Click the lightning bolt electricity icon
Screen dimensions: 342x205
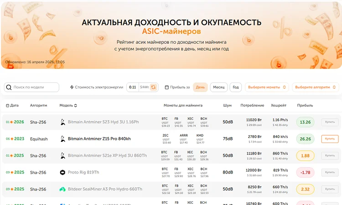(72, 87)
